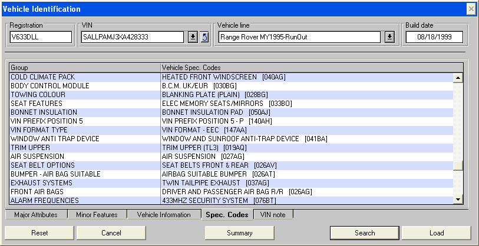Select the COLD CLIMATE PACK row

click(232, 77)
